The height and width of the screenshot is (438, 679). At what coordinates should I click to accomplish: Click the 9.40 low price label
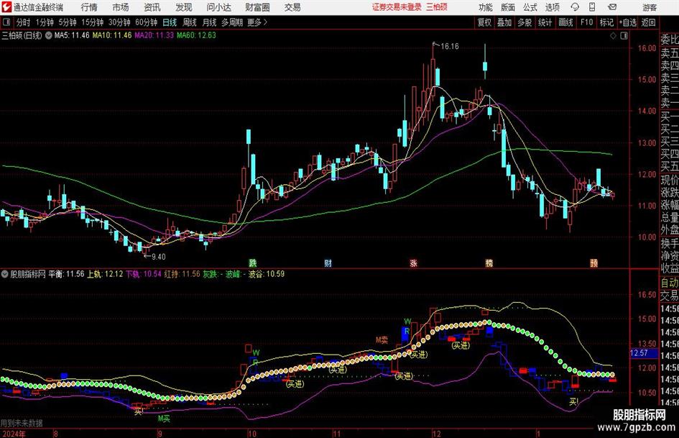click(x=159, y=257)
